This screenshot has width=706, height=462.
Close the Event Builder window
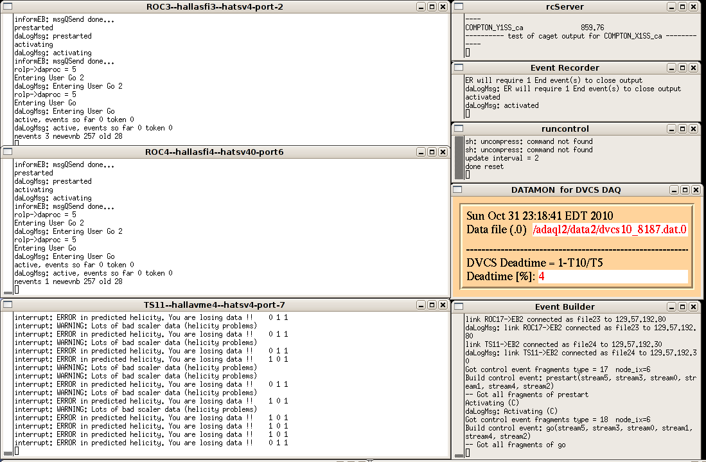click(x=693, y=307)
